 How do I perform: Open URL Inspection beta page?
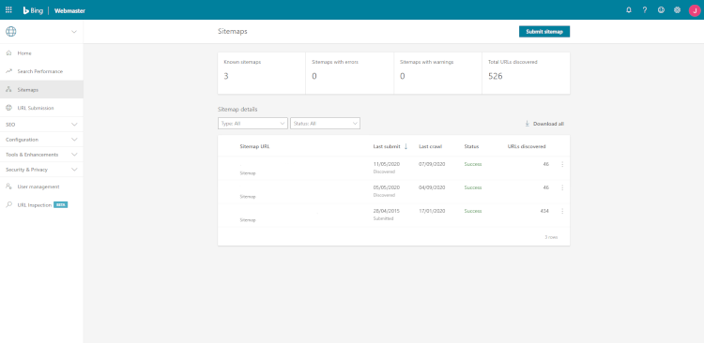pyautogui.click(x=41, y=205)
